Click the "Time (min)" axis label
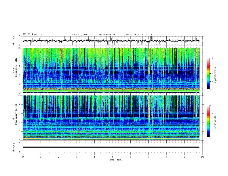This screenshot has width=228, height=176. pos(115,160)
